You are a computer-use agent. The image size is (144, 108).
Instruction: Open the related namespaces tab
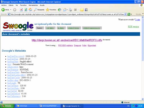pyautogui.click(x=92, y=28)
